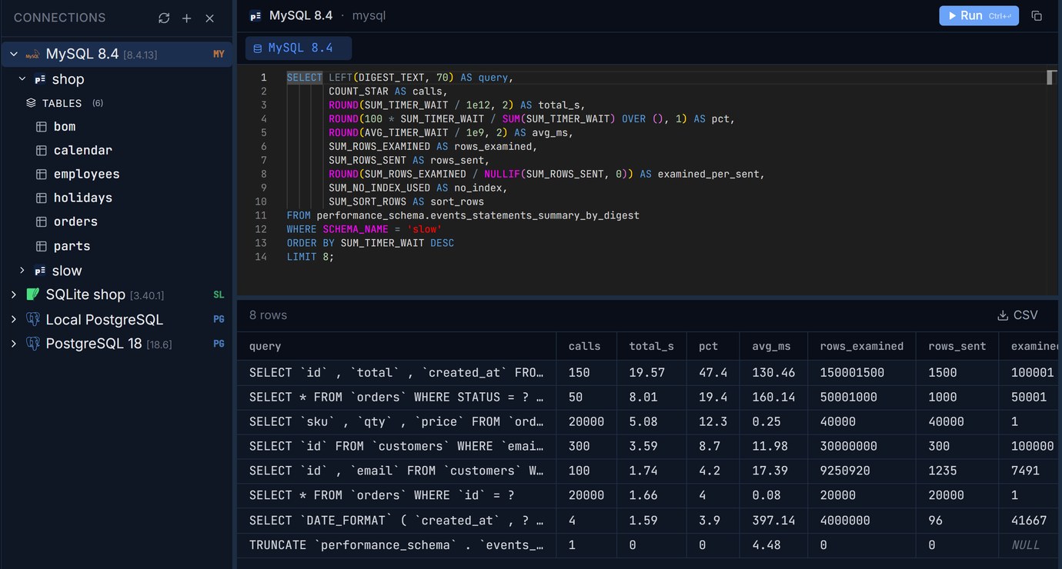Click the PostgreSQL 18 elephant icon
The image size is (1062, 569).
pos(32,344)
